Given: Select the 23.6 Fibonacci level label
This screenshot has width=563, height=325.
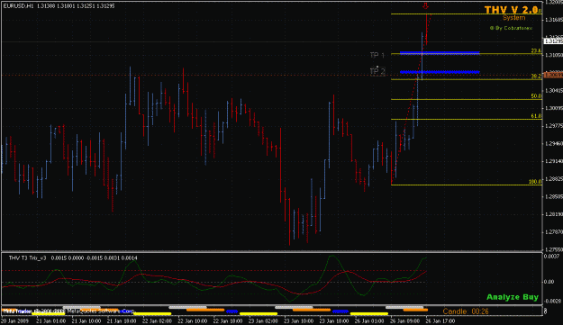Looking at the screenshot, I should [x=536, y=51].
